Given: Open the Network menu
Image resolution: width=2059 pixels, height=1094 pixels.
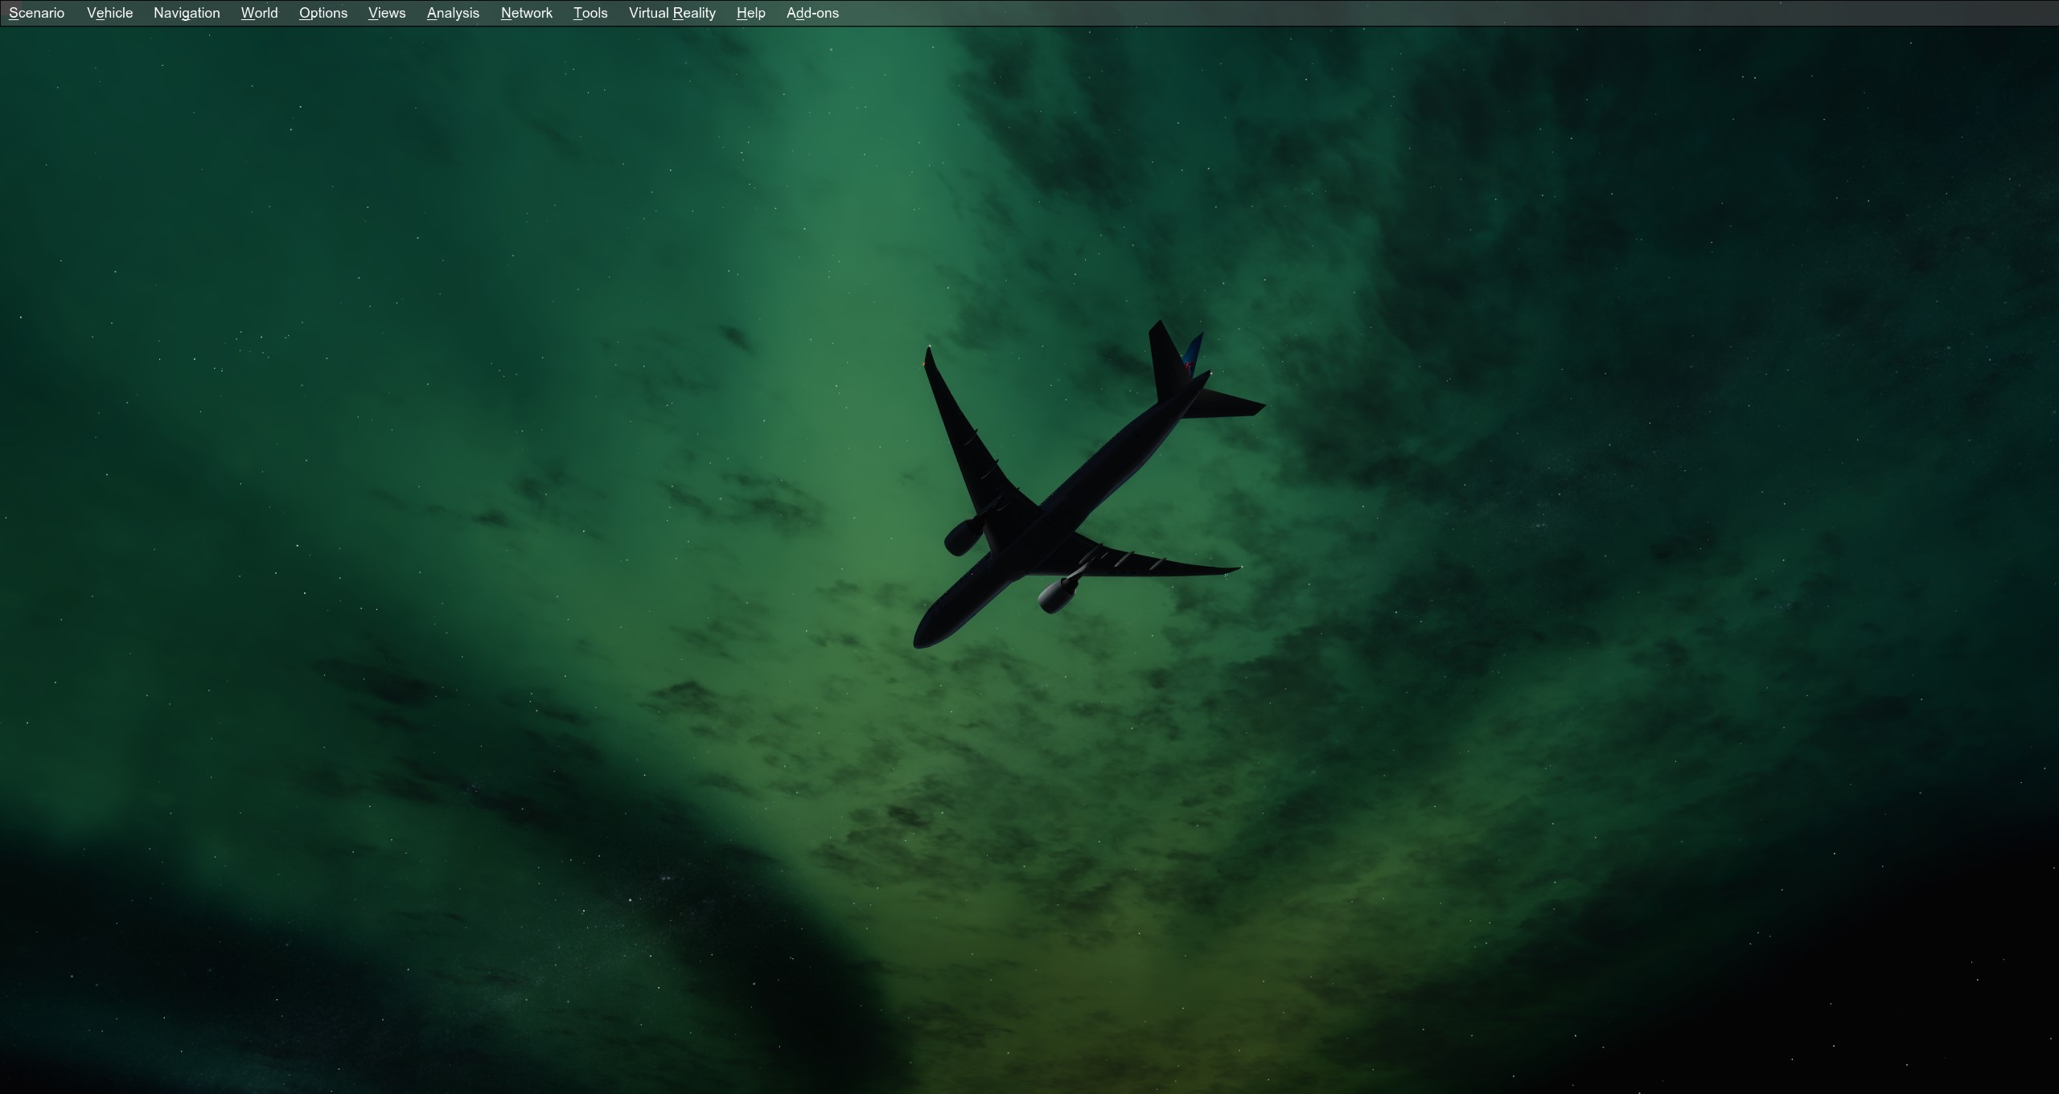Looking at the screenshot, I should (x=526, y=13).
